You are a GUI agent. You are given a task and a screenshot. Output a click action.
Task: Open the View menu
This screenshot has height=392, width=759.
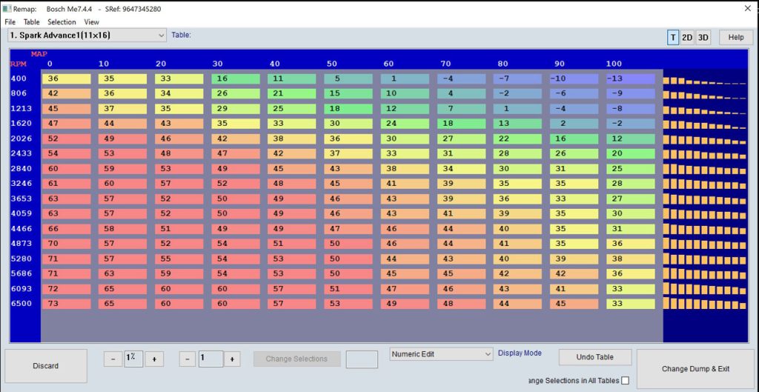pos(91,22)
